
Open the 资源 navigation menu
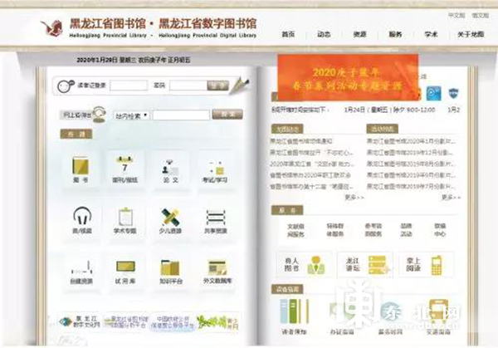tap(360, 34)
